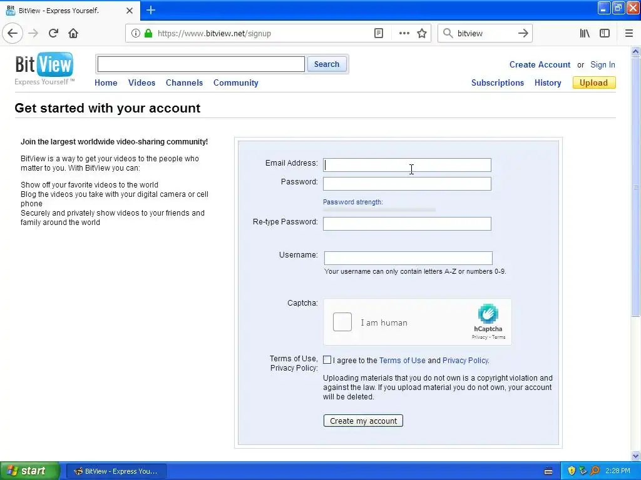Click the hCaptcha Terms link
This screenshot has height=480, width=641.
pos(498,337)
